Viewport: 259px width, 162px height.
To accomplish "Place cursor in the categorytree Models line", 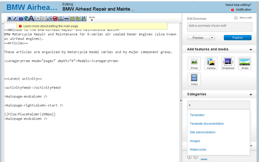I will tap(62, 61).
